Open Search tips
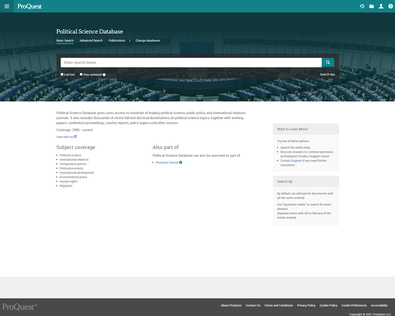The height and width of the screenshot is (316, 395). pos(327,74)
